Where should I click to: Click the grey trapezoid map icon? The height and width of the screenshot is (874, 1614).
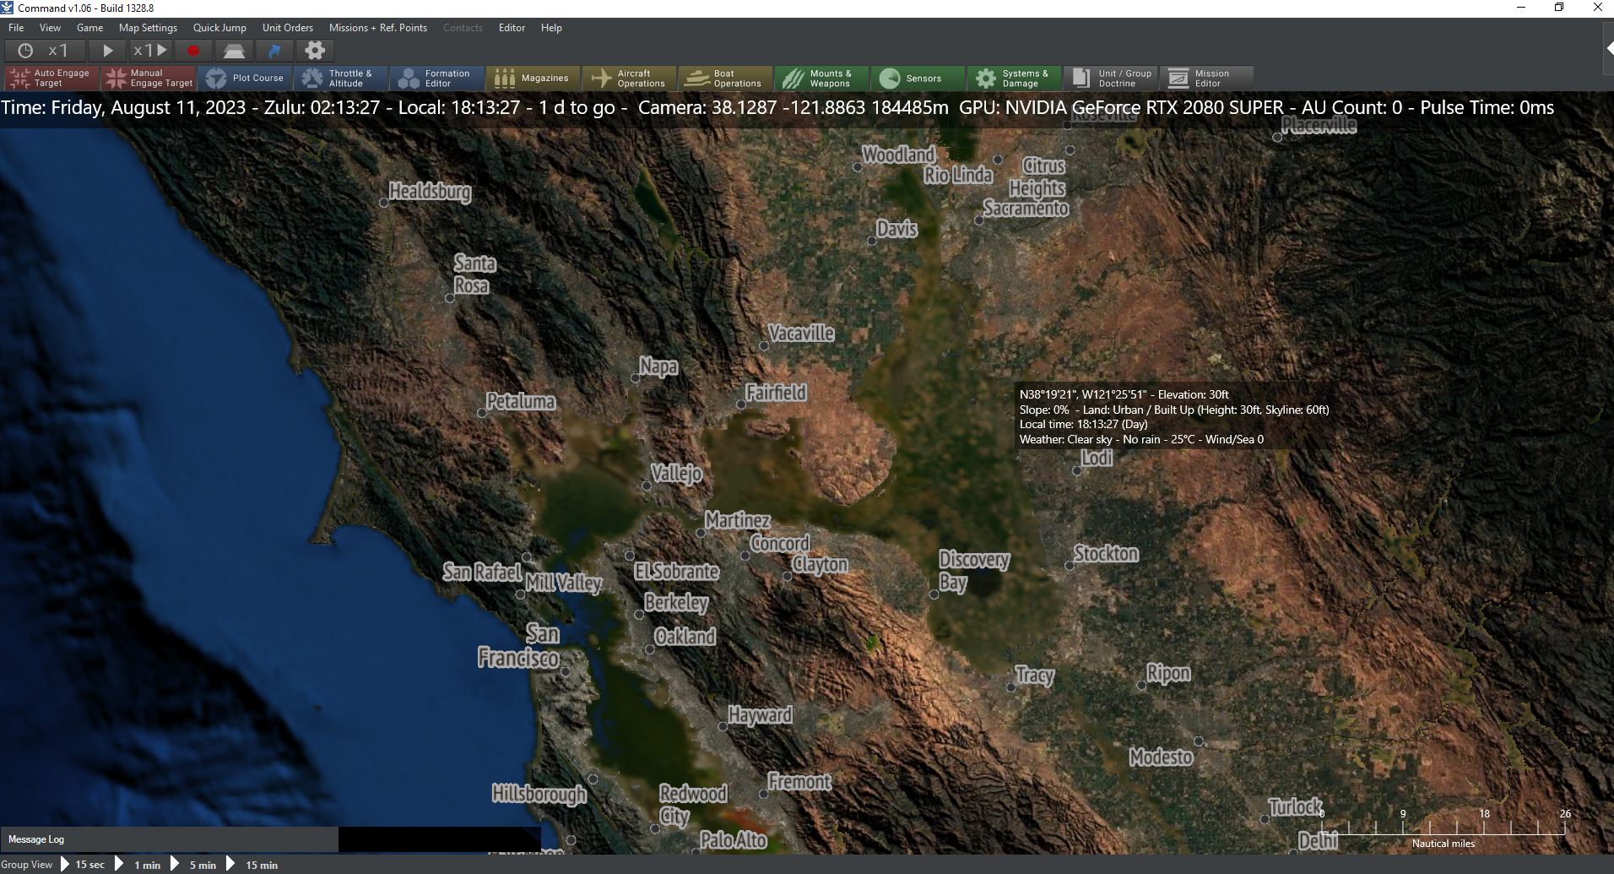[234, 51]
